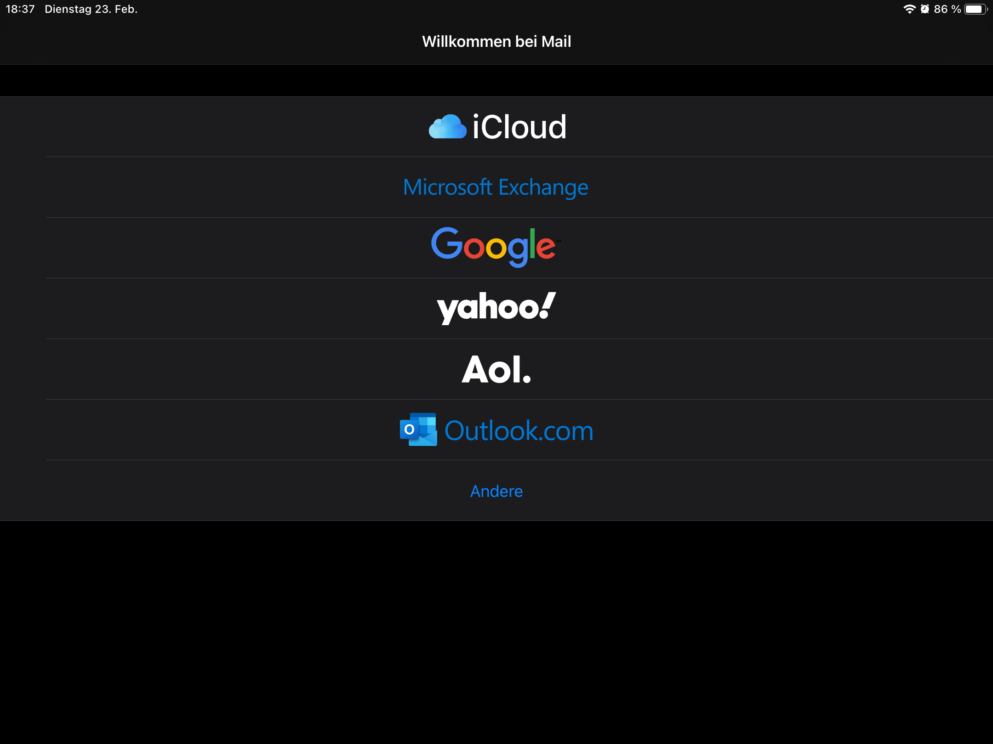The height and width of the screenshot is (744, 993).
Task: Select the Yahoo logo option
Action: tap(496, 308)
